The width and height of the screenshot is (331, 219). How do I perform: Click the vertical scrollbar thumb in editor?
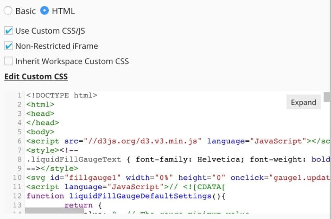coord(327,97)
